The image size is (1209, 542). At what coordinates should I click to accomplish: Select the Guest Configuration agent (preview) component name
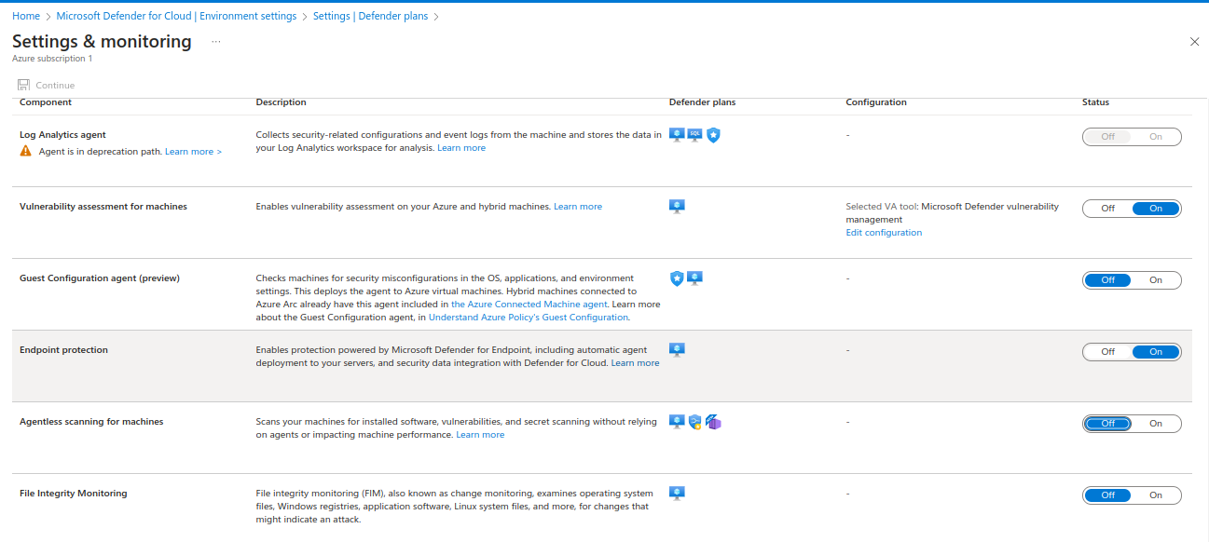(100, 278)
